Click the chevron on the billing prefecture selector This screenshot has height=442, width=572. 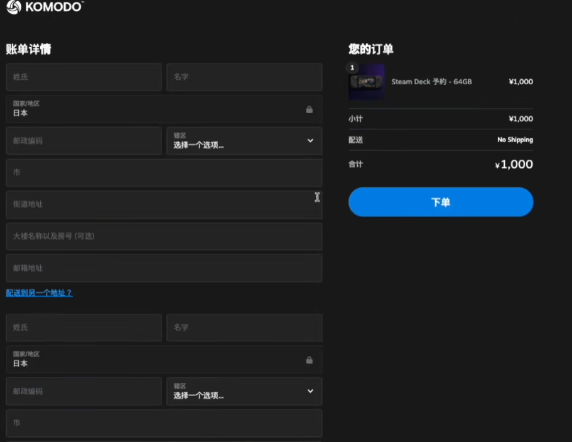pos(310,141)
